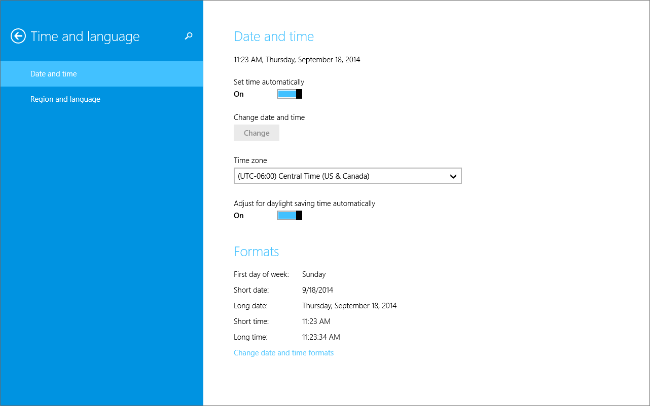This screenshot has height=406, width=650.
Task: Click the Set time automatically label
Action: click(x=269, y=82)
